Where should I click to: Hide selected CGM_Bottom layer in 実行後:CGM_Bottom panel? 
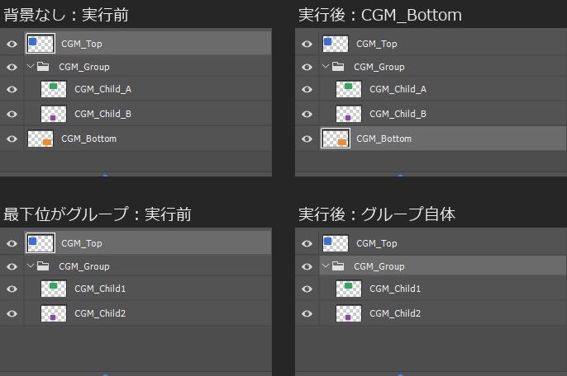point(307,139)
